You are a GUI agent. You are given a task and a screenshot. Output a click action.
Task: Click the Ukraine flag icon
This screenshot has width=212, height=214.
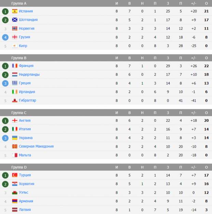coord(15,138)
